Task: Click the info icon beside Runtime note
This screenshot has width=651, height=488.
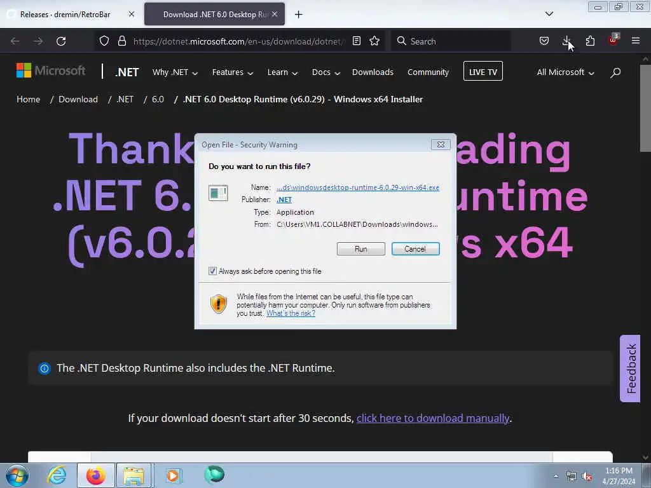Action: coord(45,369)
